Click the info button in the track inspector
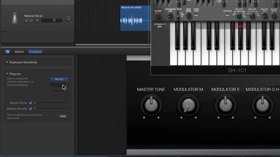 coord(7,51)
